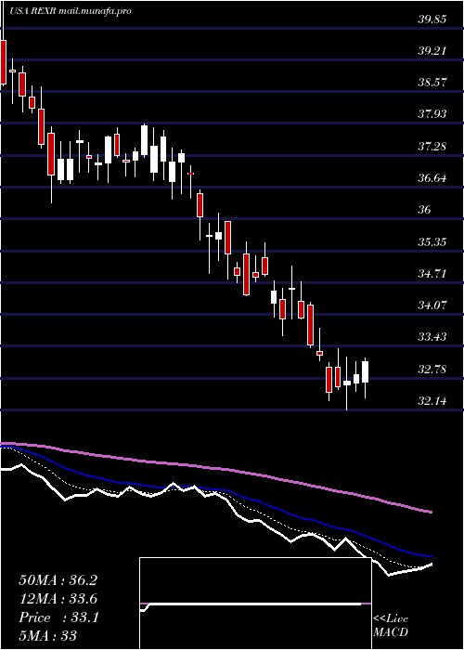Click the 12MA : 33.6 readout

pyautogui.click(x=58, y=599)
